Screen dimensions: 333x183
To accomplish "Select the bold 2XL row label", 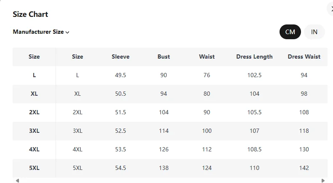I will 34,112.
